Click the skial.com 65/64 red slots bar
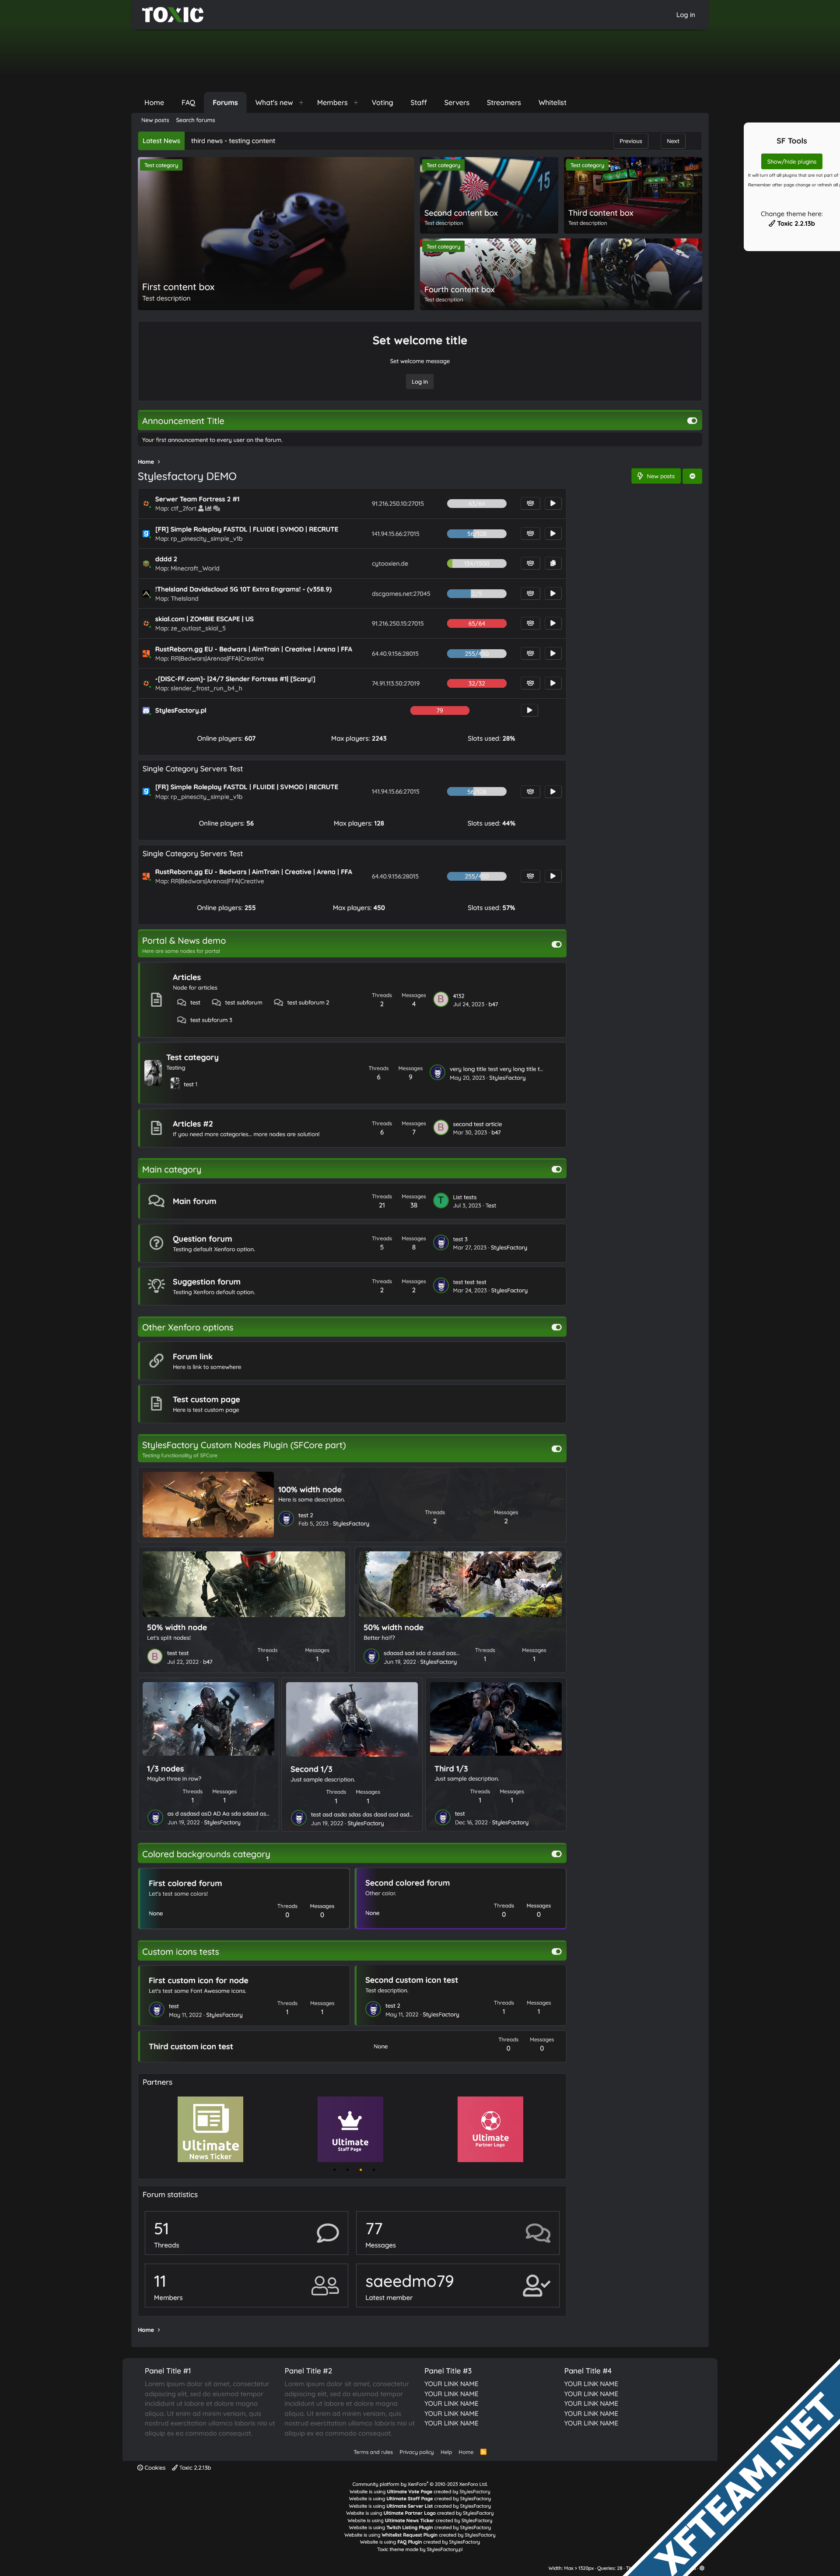 pos(476,623)
